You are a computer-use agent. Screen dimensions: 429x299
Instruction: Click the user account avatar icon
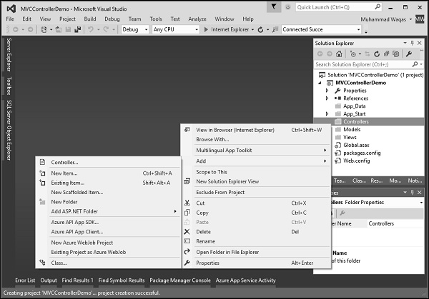coord(420,19)
